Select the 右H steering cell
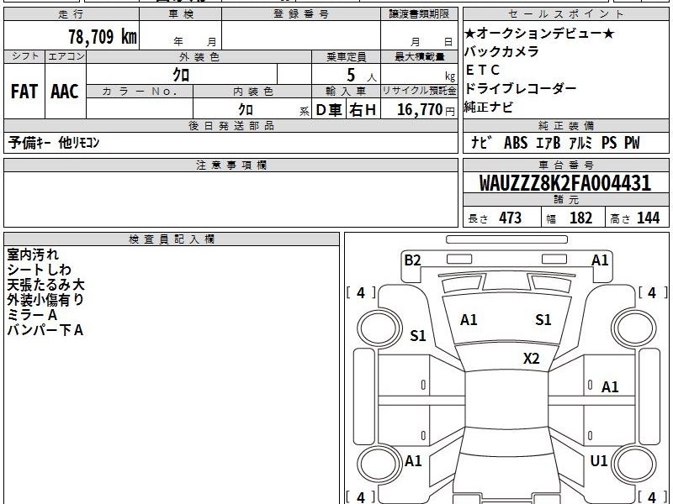 pyautogui.click(x=363, y=110)
